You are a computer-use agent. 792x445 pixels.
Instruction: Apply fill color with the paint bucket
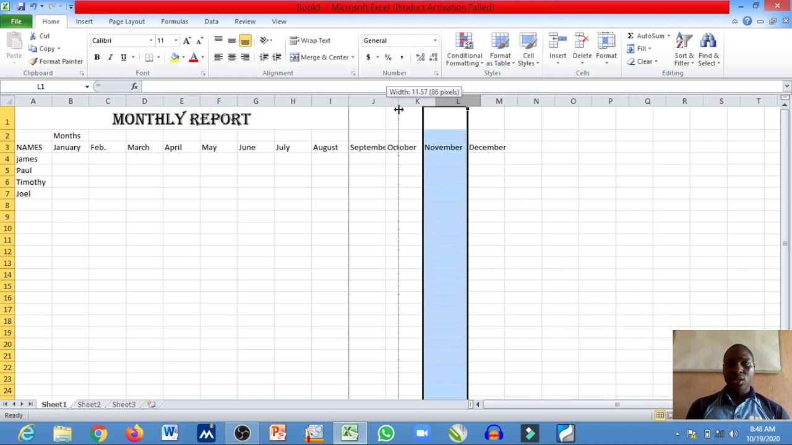coord(175,57)
